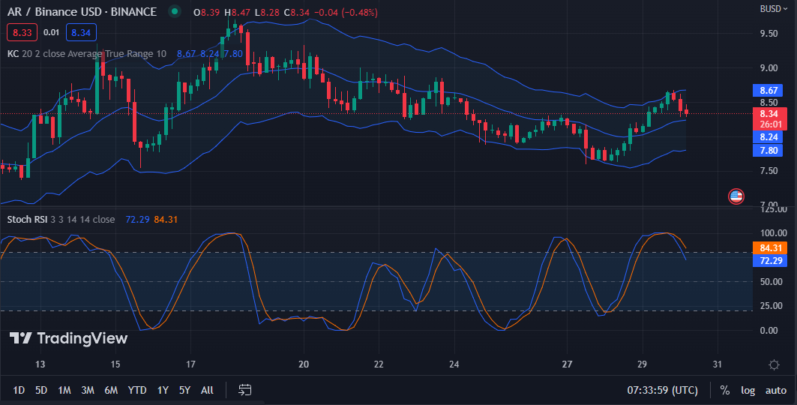The width and height of the screenshot is (797, 405).
Task: Click the US flag economic event icon
Action: [x=736, y=196]
